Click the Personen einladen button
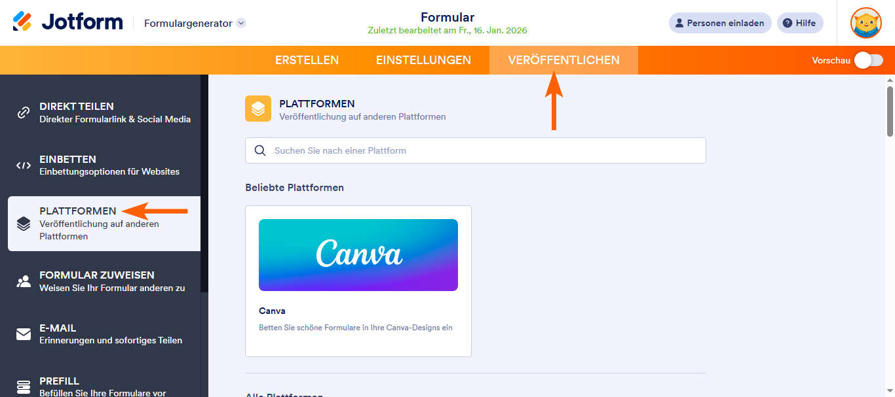The width and height of the screenshot is (895, 397). pyautogui.click(x=719, y=23)
